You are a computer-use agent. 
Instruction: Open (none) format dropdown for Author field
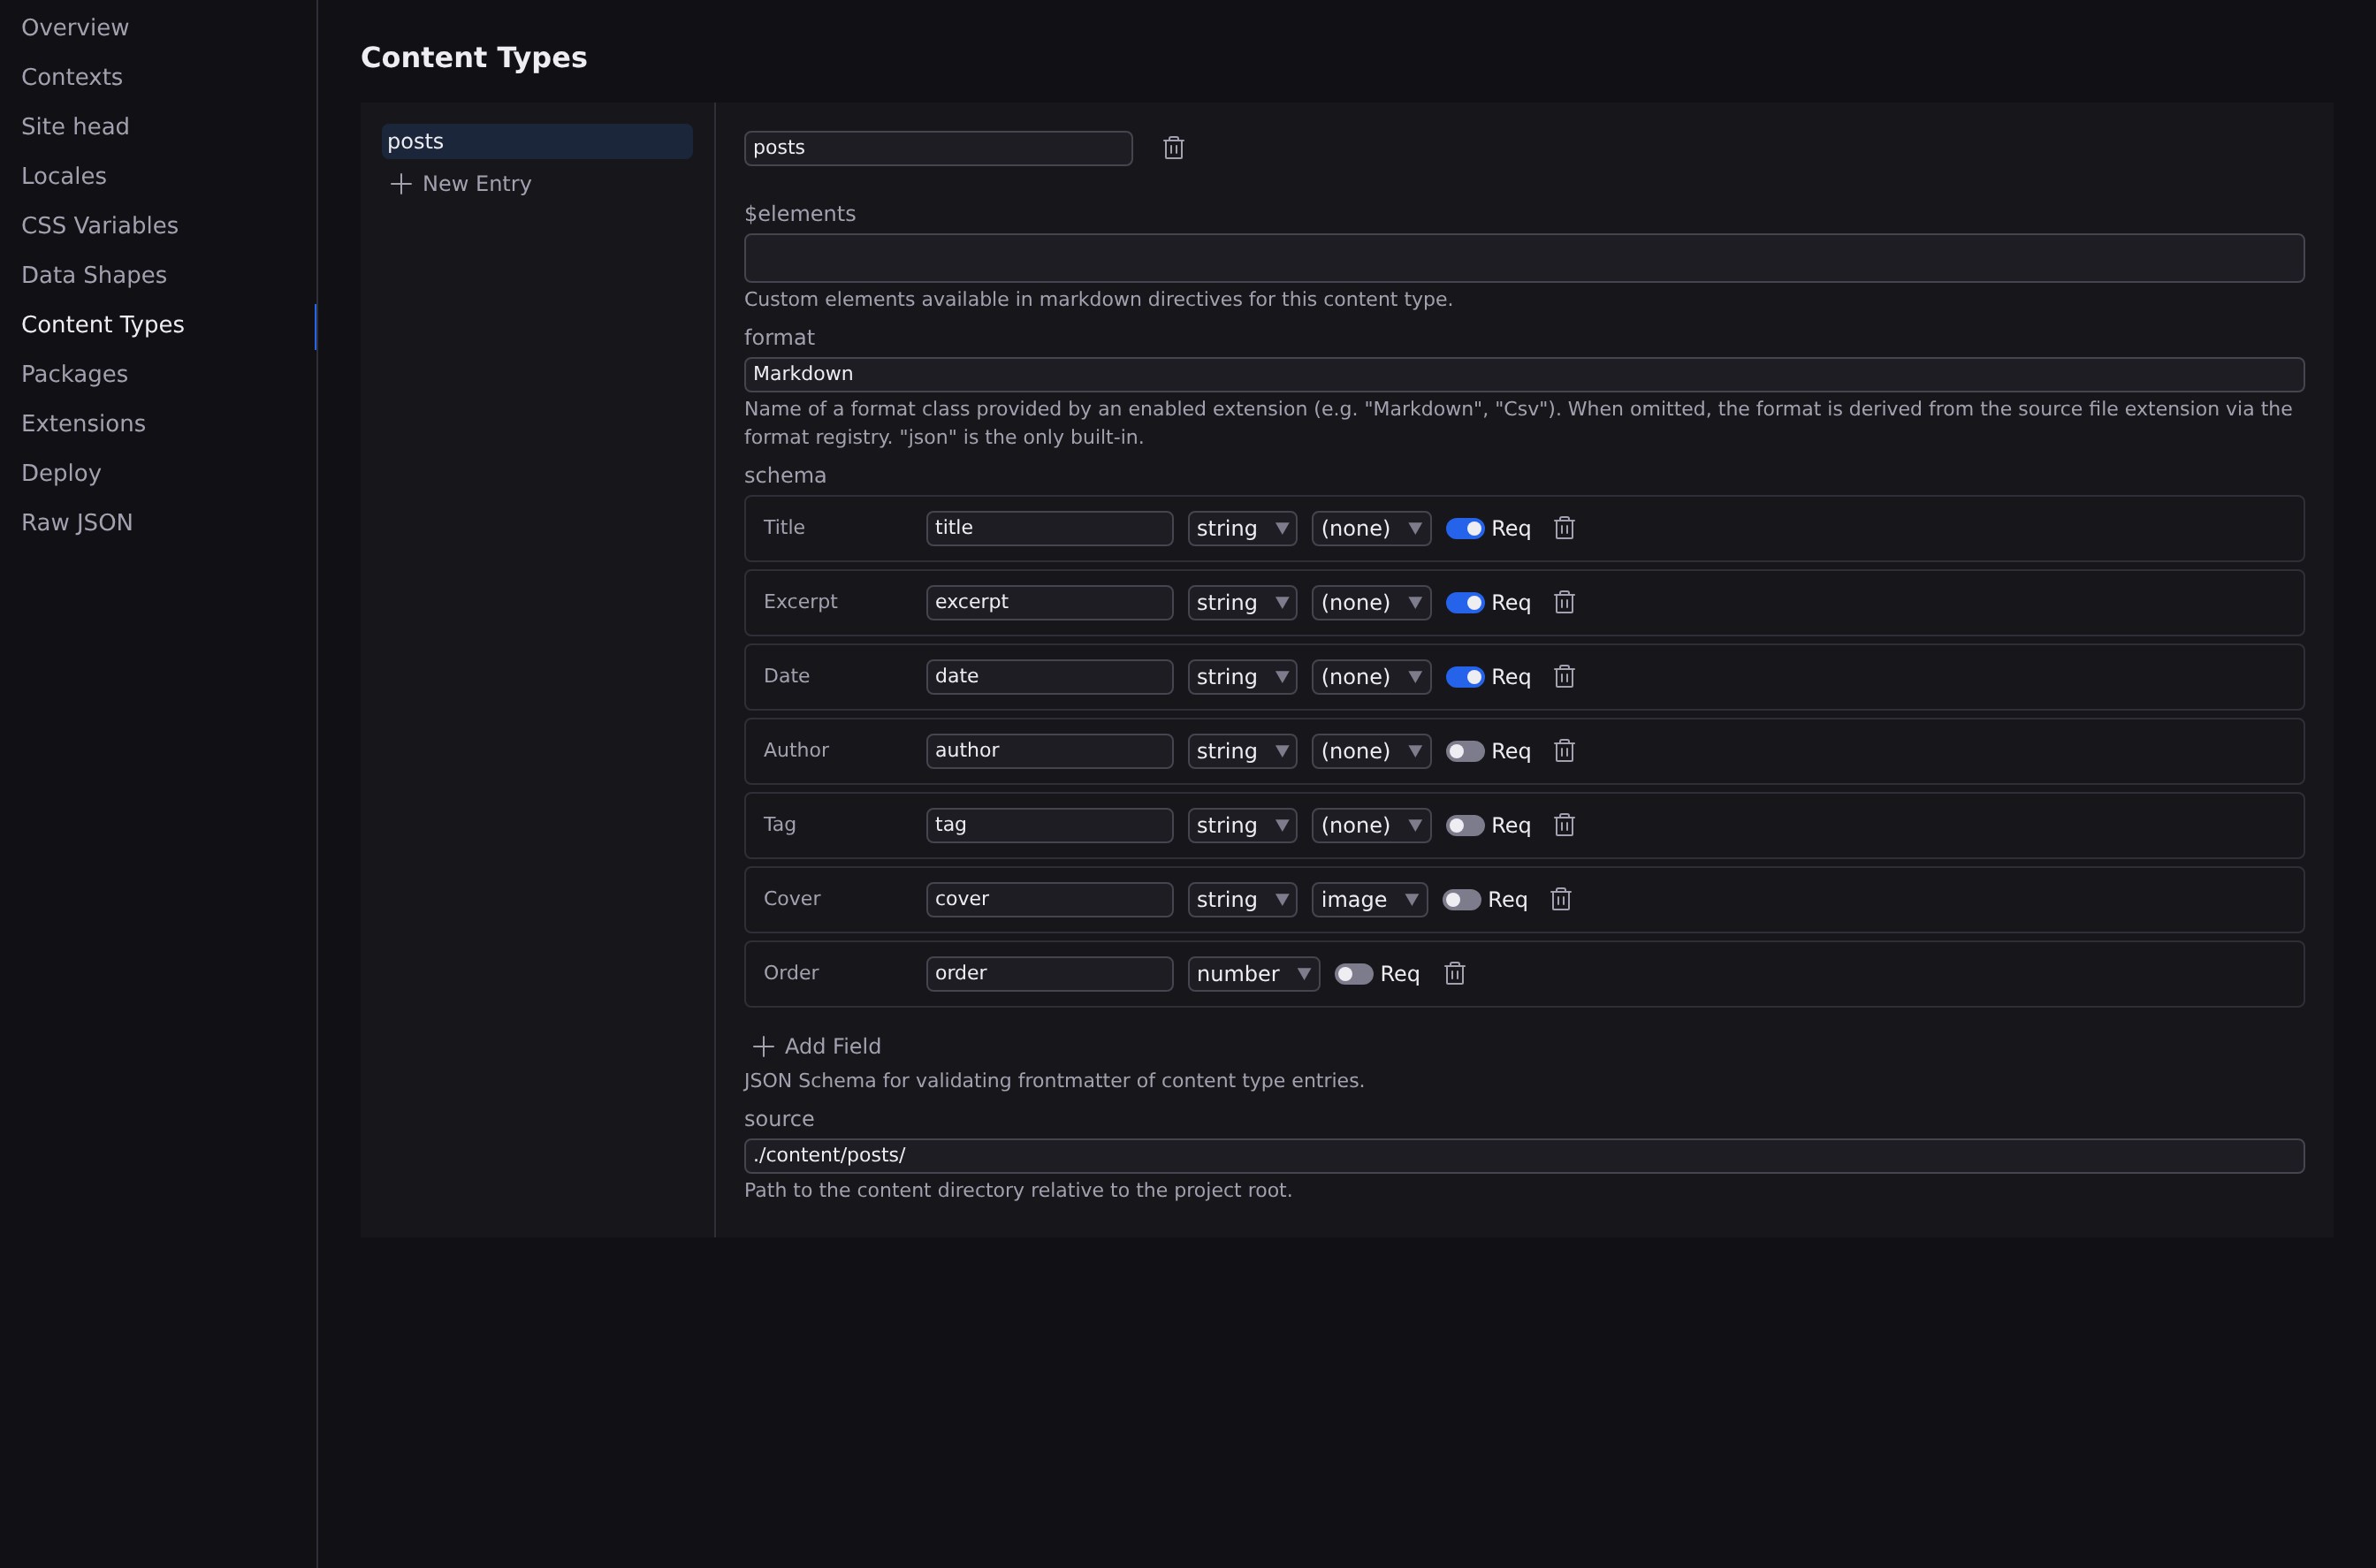(x=1371, y=751)
